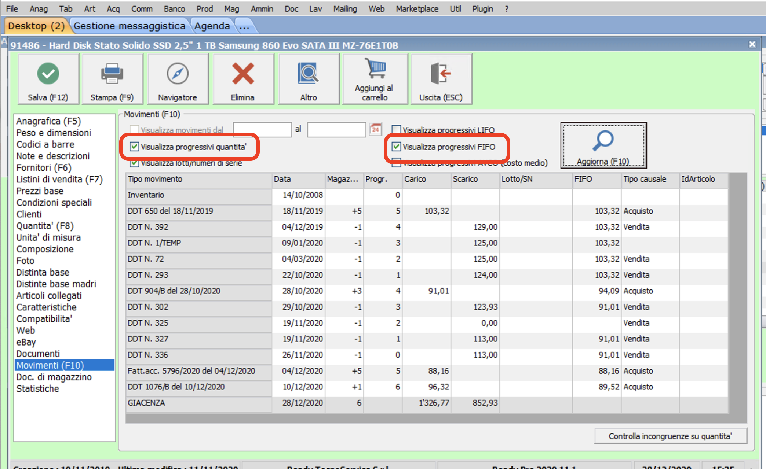Switch to the Agenda tab
This screenshot has height=469, width=766.
tap(212, 26)
